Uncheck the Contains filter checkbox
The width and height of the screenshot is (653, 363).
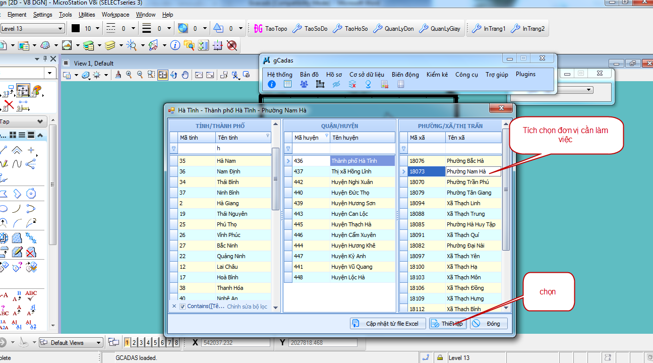183,307
